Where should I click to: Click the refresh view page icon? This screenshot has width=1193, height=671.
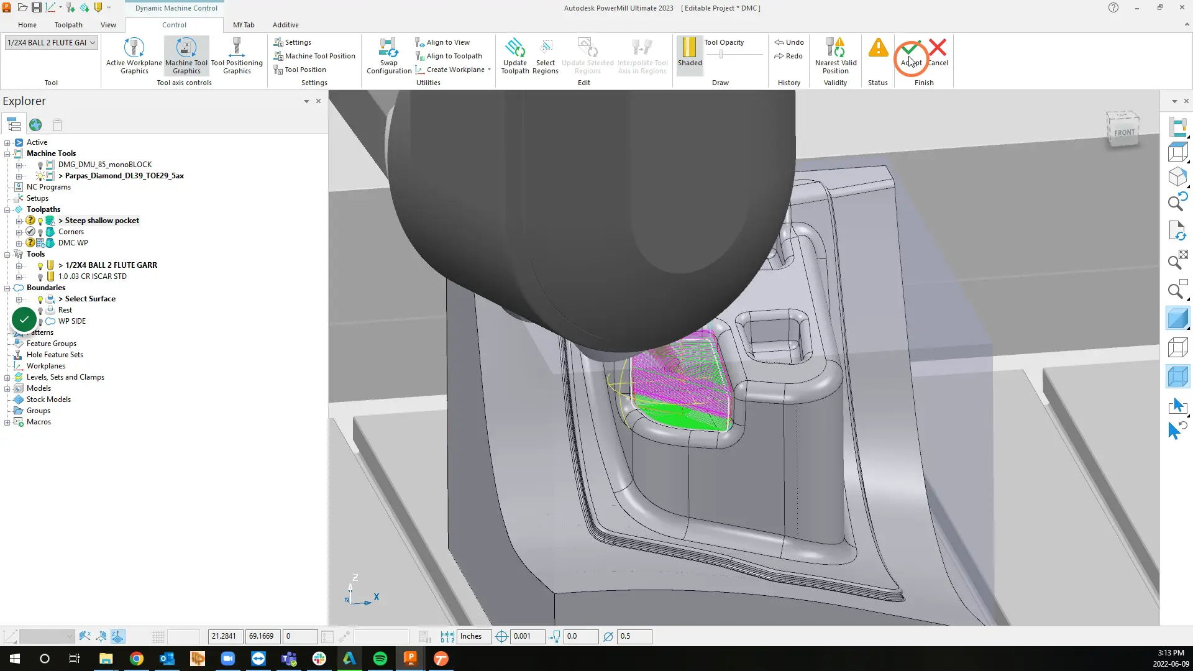coord(1177,231)
